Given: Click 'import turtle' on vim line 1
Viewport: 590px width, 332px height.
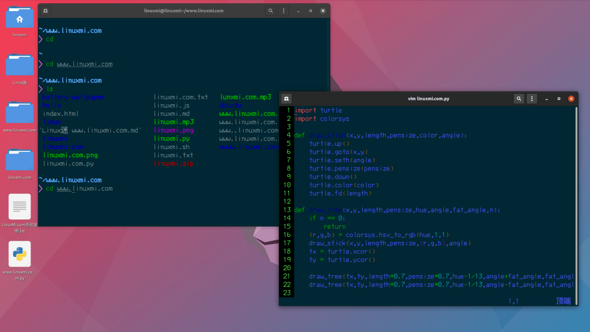Looking at the screenshot, I should 318,110.
